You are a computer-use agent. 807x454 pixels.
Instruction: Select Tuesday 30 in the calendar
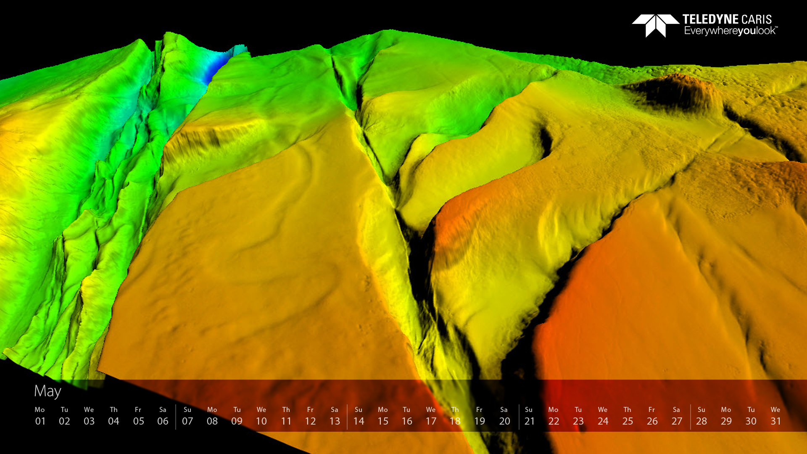751,416
